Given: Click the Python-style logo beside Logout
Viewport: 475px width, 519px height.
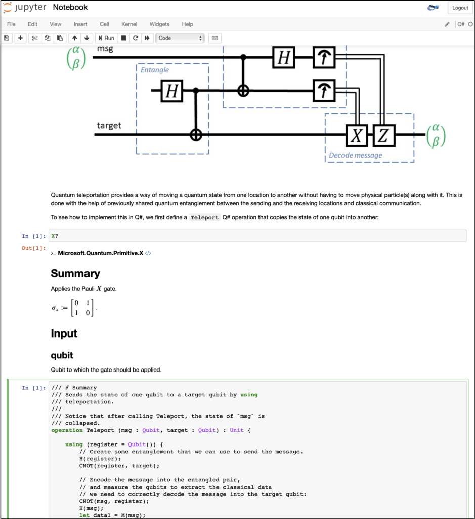Looking at the screenshot, I should (433, 7).
